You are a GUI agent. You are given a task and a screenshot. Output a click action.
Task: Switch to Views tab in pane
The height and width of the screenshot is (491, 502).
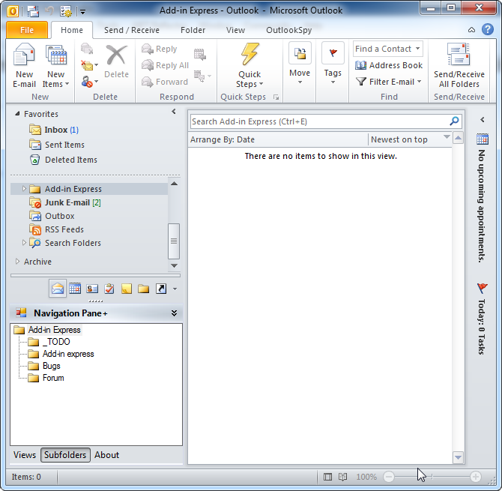tap(25, 455)
